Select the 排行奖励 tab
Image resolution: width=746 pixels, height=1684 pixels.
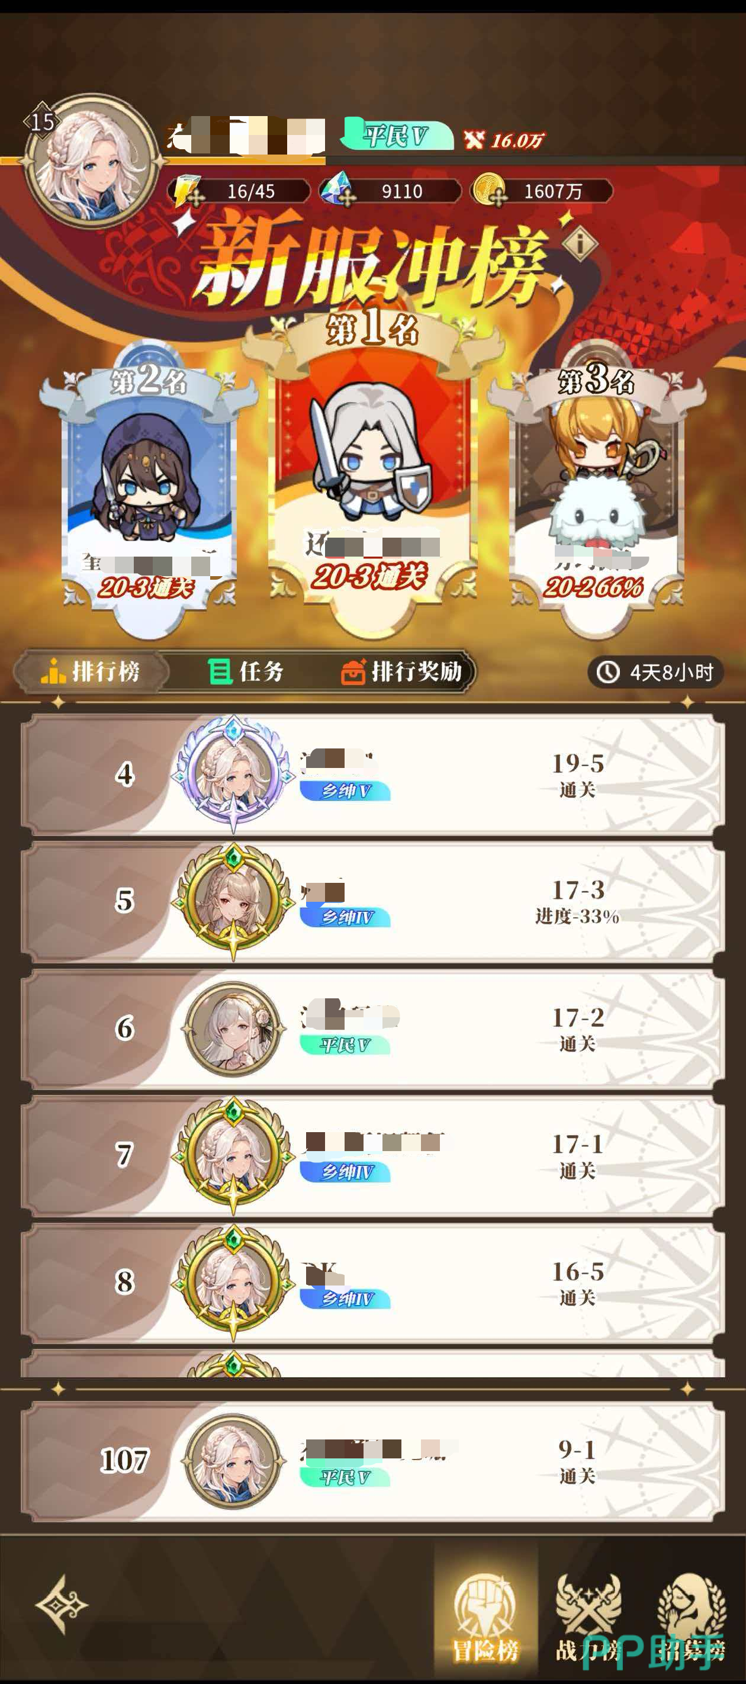click(401, 671)
